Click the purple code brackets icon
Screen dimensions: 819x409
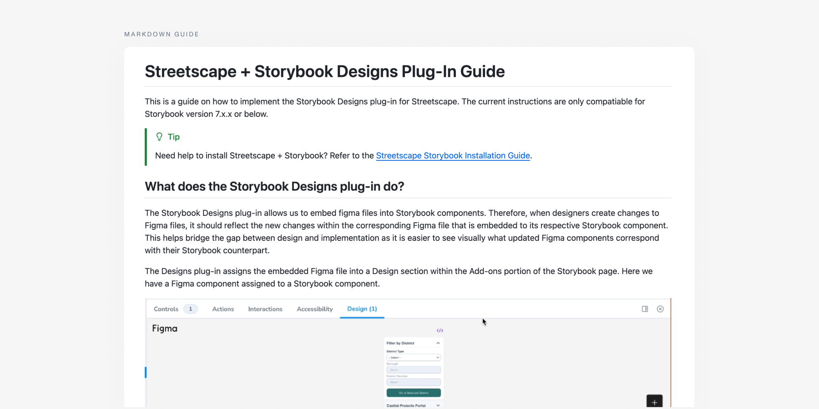click(x=440, y=330)
